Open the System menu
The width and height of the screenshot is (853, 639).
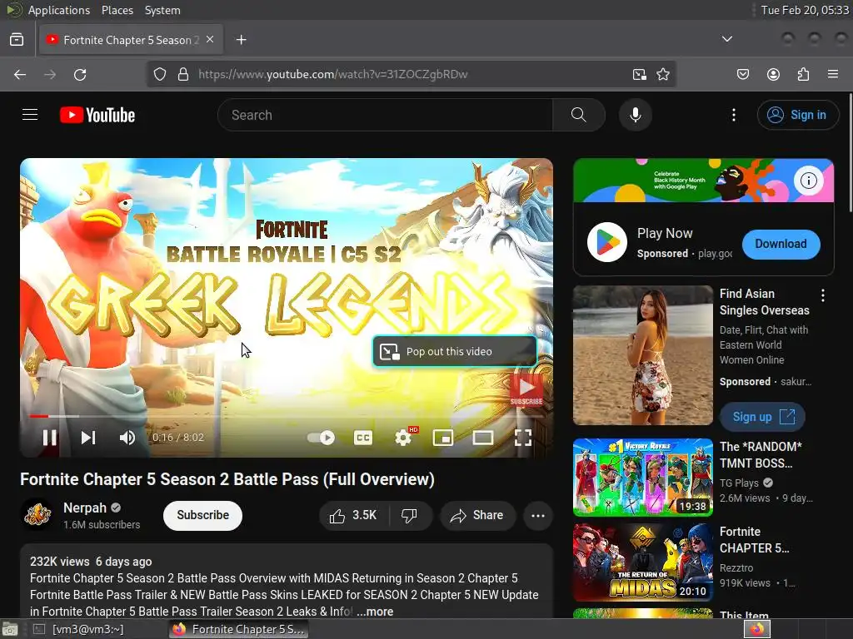tap(162, 10)
